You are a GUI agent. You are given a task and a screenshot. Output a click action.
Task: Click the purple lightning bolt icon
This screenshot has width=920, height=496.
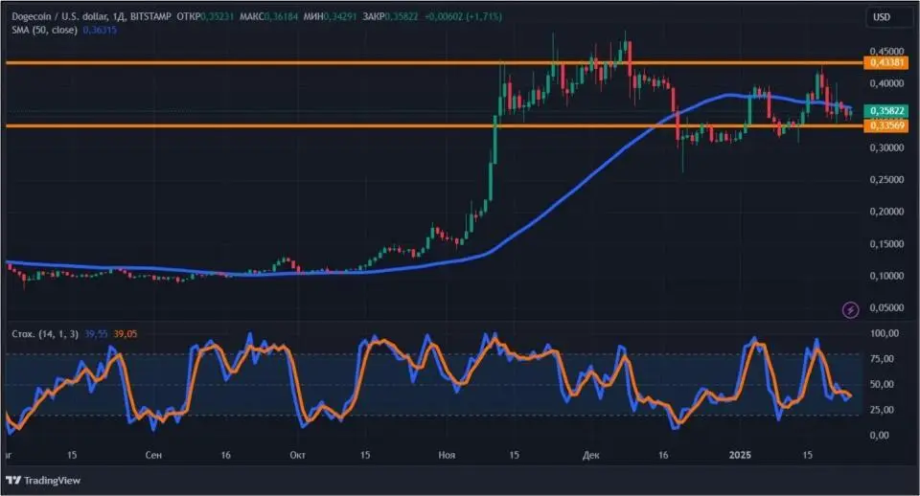click(849, 309)
